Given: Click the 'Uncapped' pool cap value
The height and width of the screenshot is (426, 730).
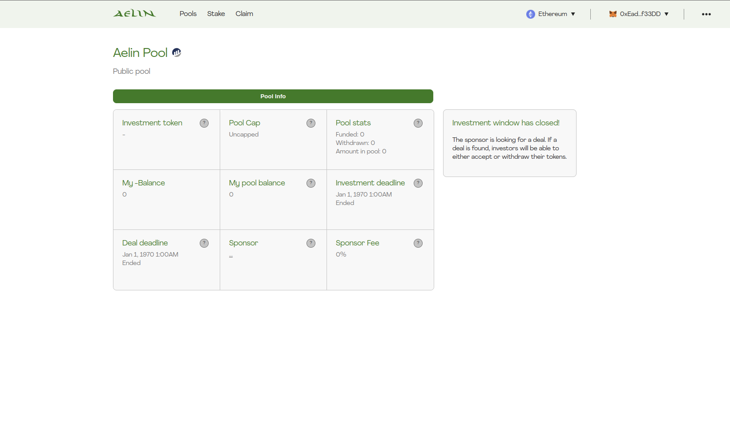Looking at the screenshot, I should pyautogui.click(x=244, y=134).
